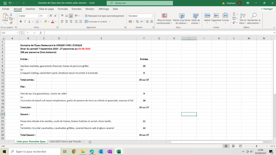The height and width of the screenshot is (155, 276).
Task: Select all cells with corner button
Action: tap(3, 38)
